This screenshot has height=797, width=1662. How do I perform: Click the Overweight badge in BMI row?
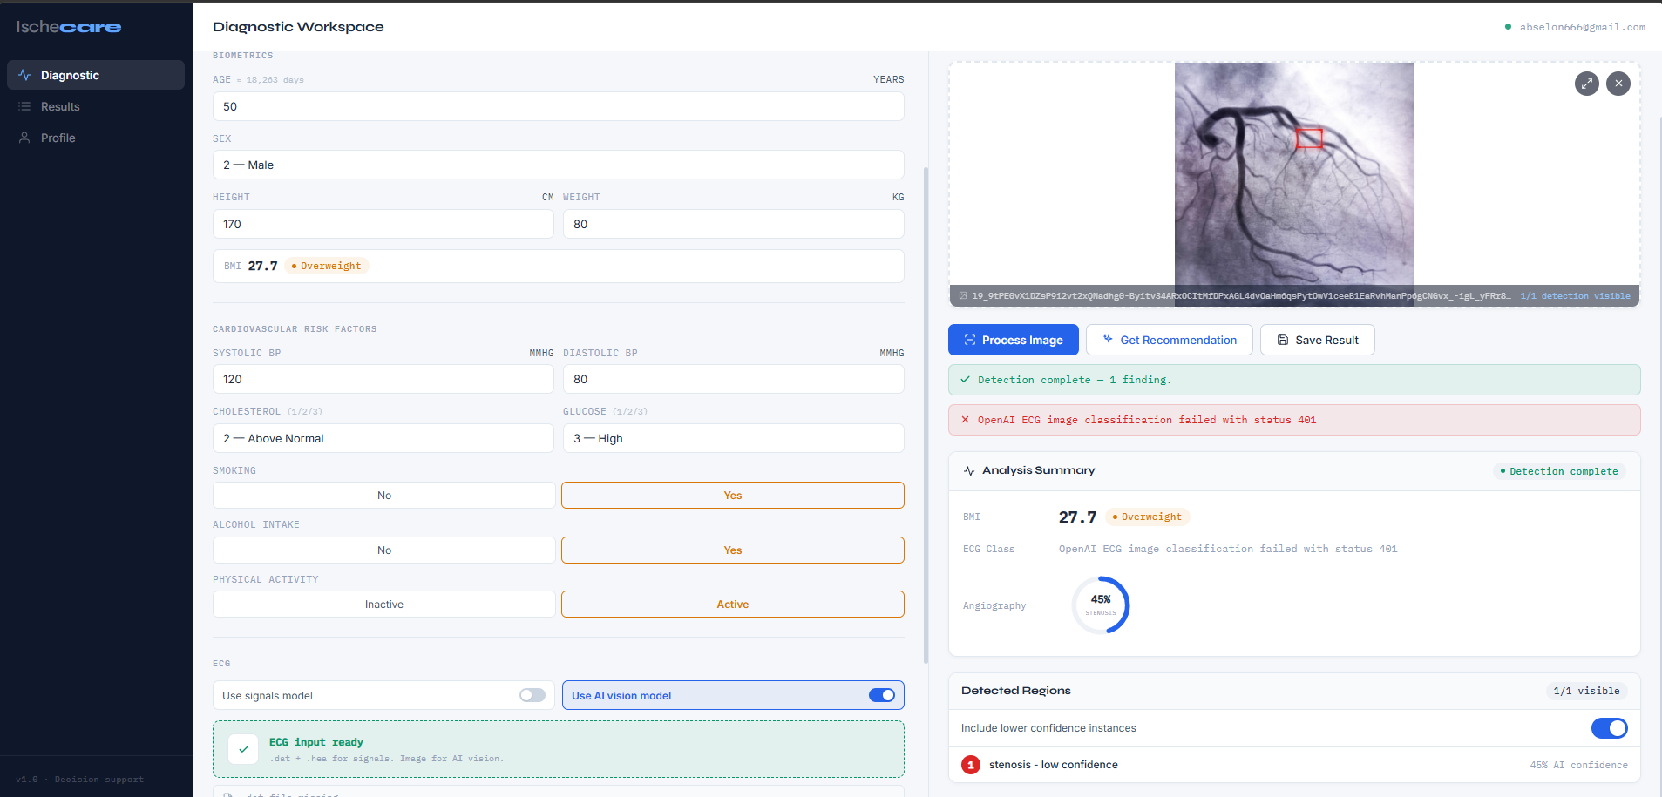pos(327,266)
